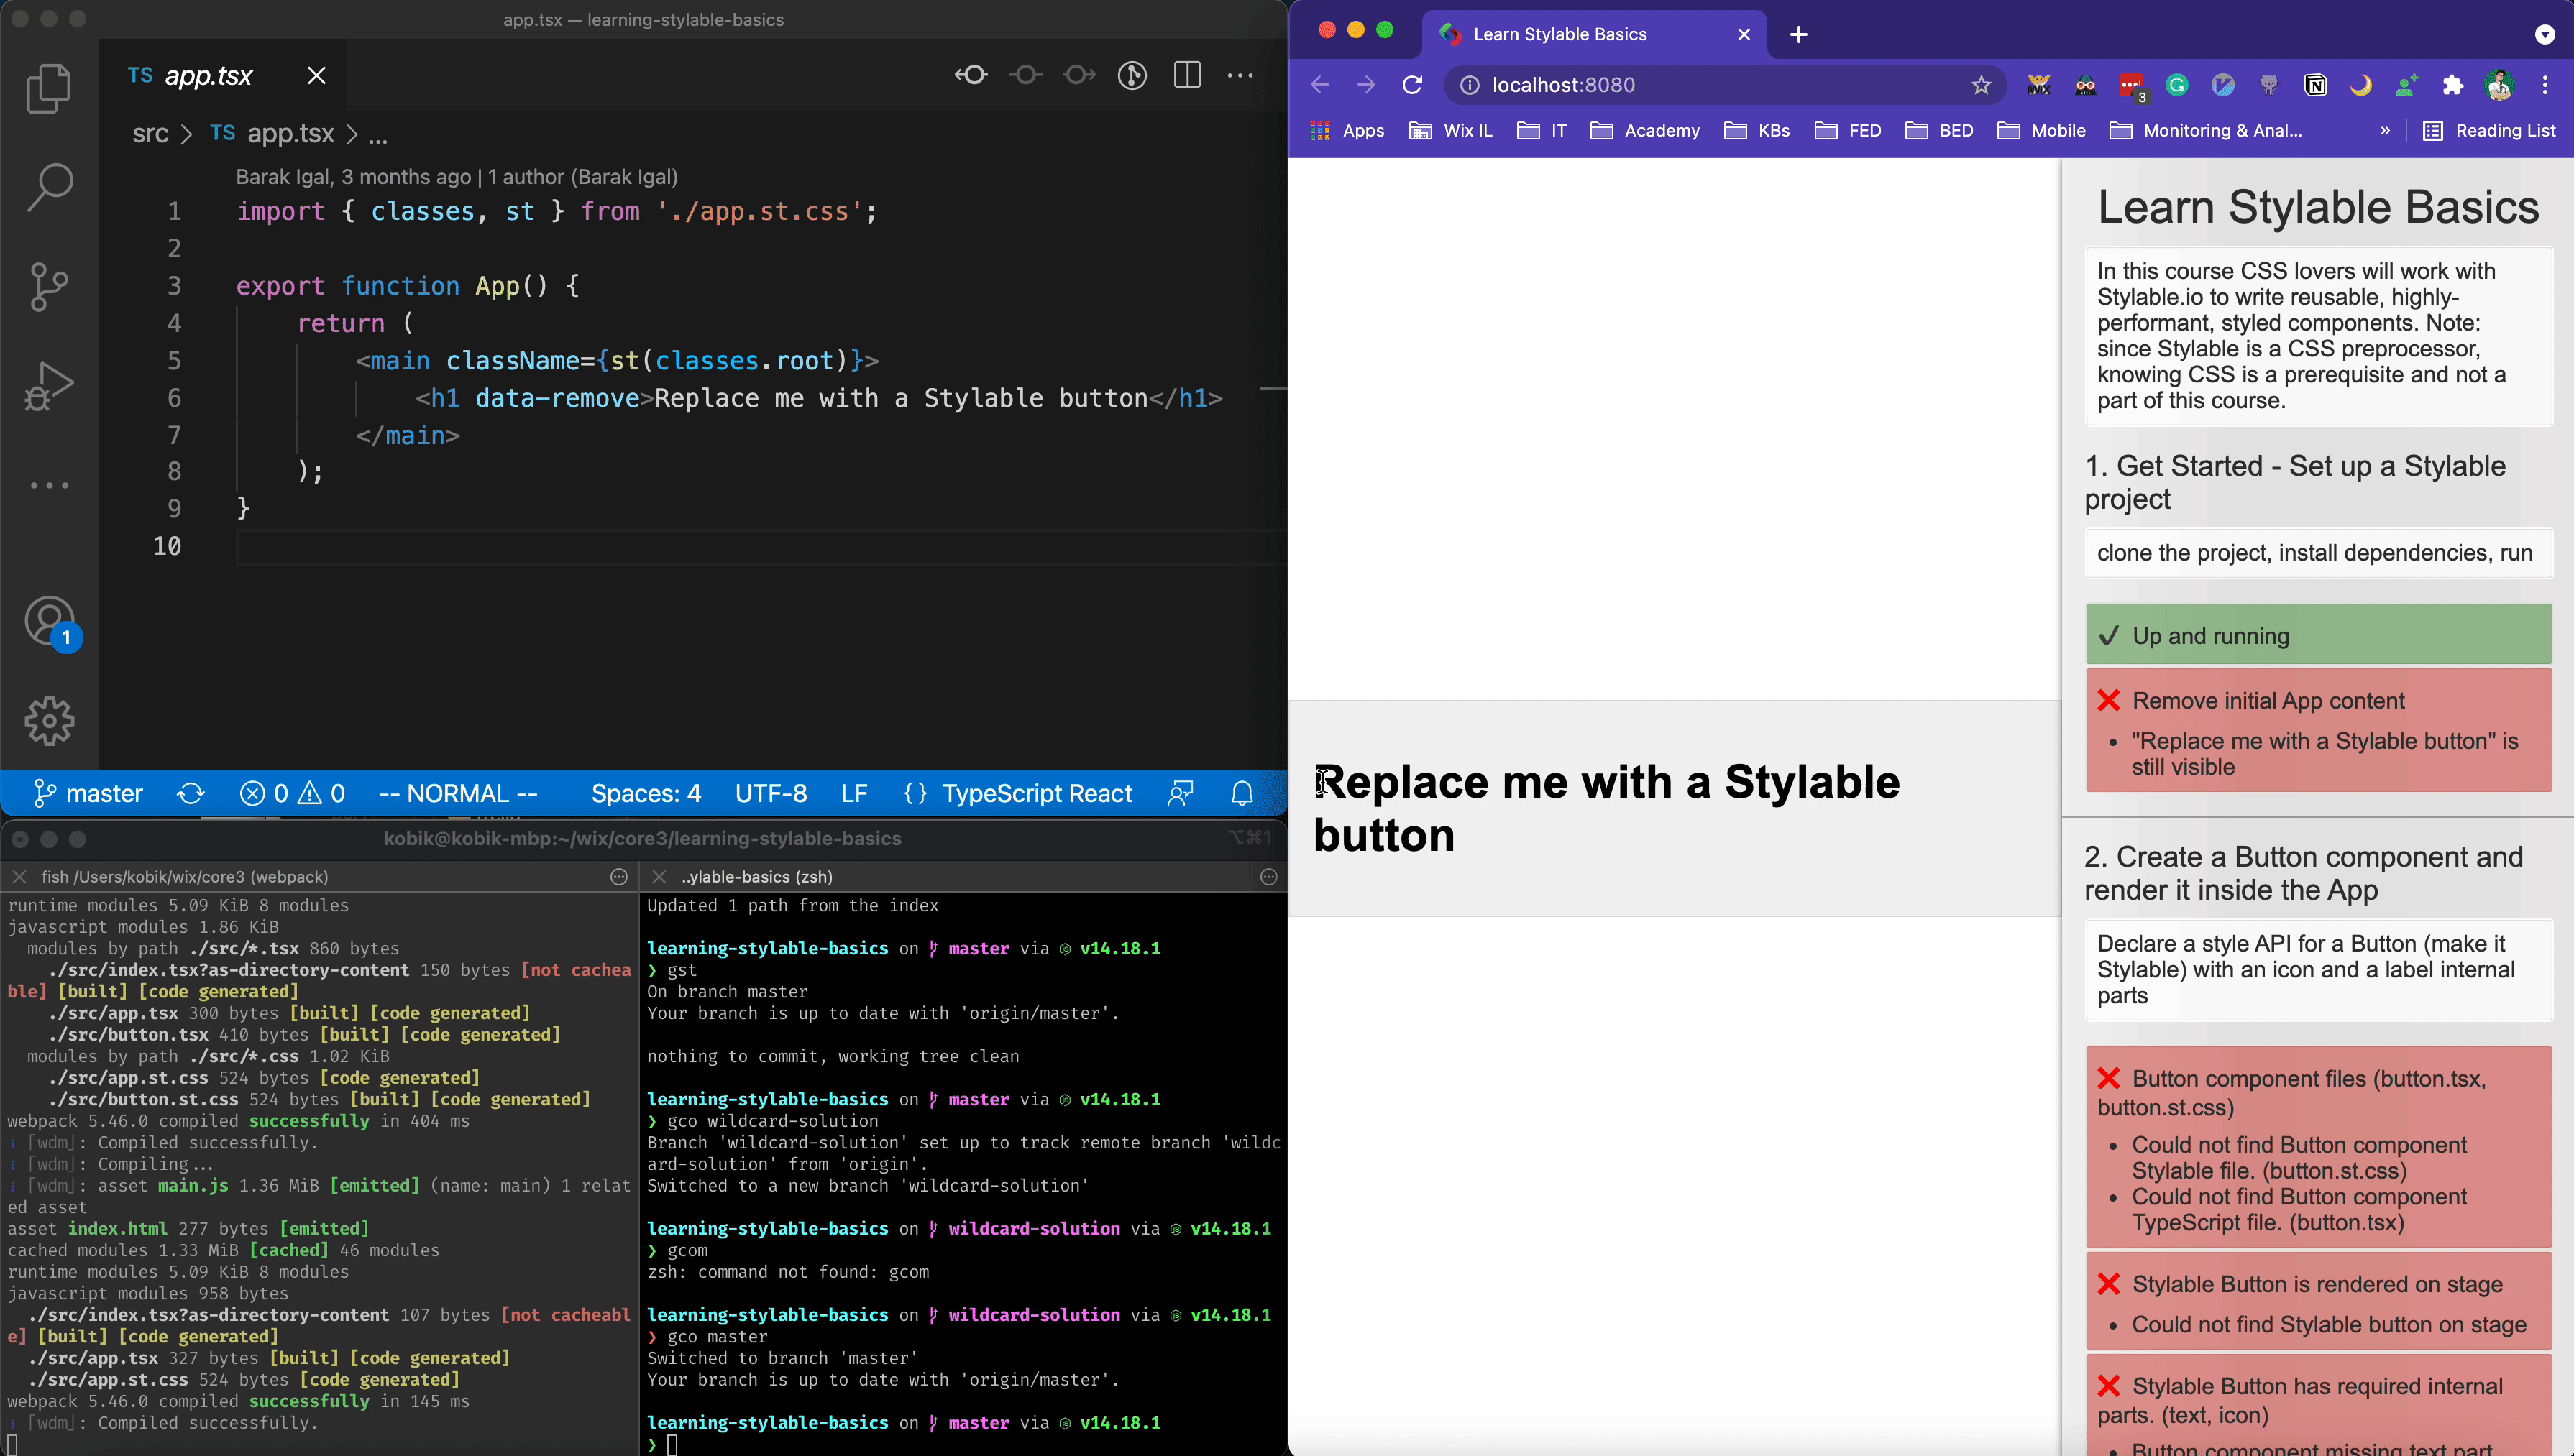The image size is (2574, 1456).
Task: Go back in Chrome
Action: tap(1321, 85)
